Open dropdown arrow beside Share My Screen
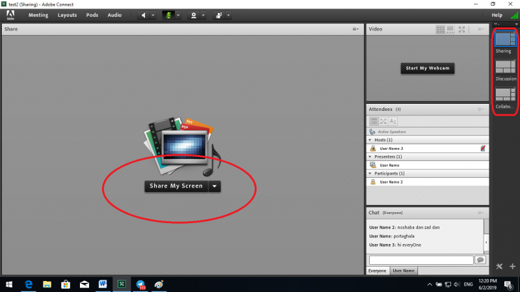Viewport: 520px width, 292px height. click(214, 186)
